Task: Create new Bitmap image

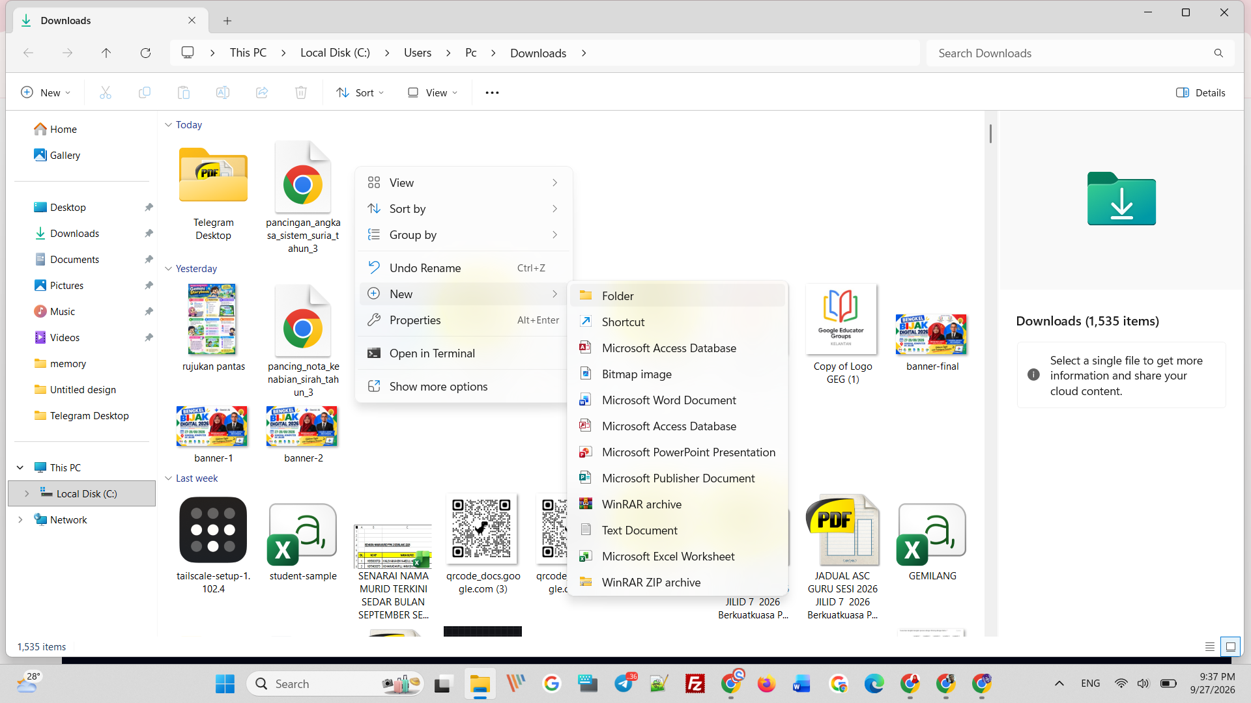Action: click(x=678, y=374)
